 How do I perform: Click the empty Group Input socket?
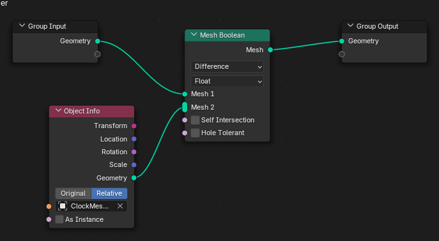(x=97, y=54)
